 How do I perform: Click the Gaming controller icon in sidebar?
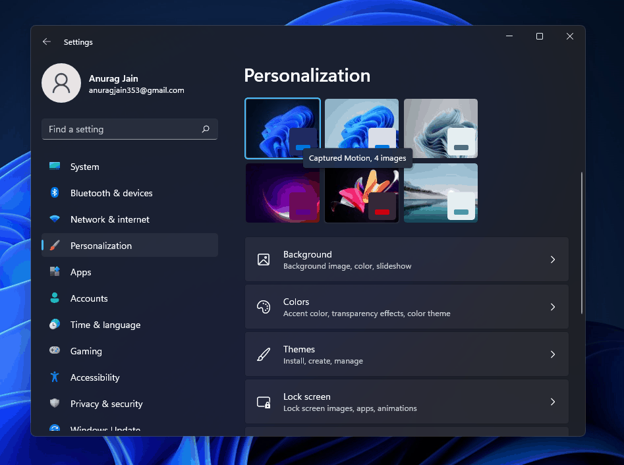tap(55, 350)
